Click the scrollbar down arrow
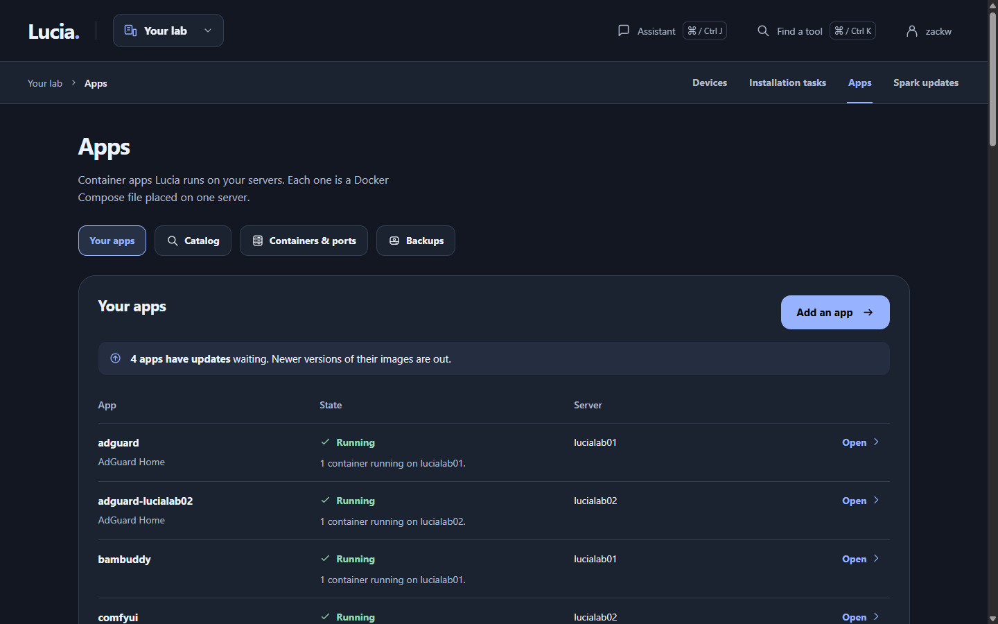 [x=992, y=618]
